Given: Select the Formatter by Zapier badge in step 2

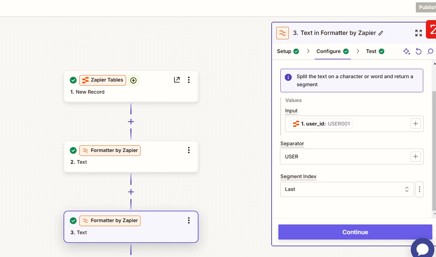Looking at the screenshot, I should coord(110,150).
